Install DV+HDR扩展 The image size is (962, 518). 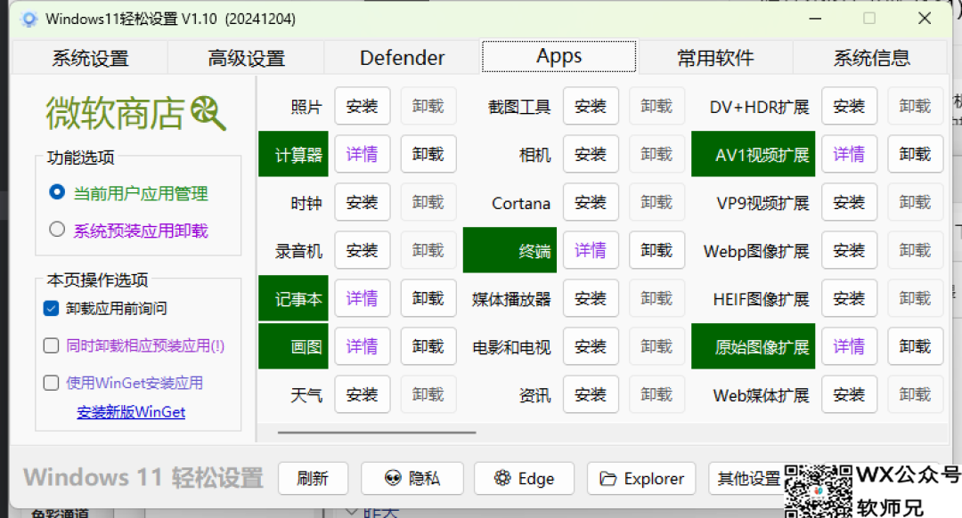click(849, 106)
